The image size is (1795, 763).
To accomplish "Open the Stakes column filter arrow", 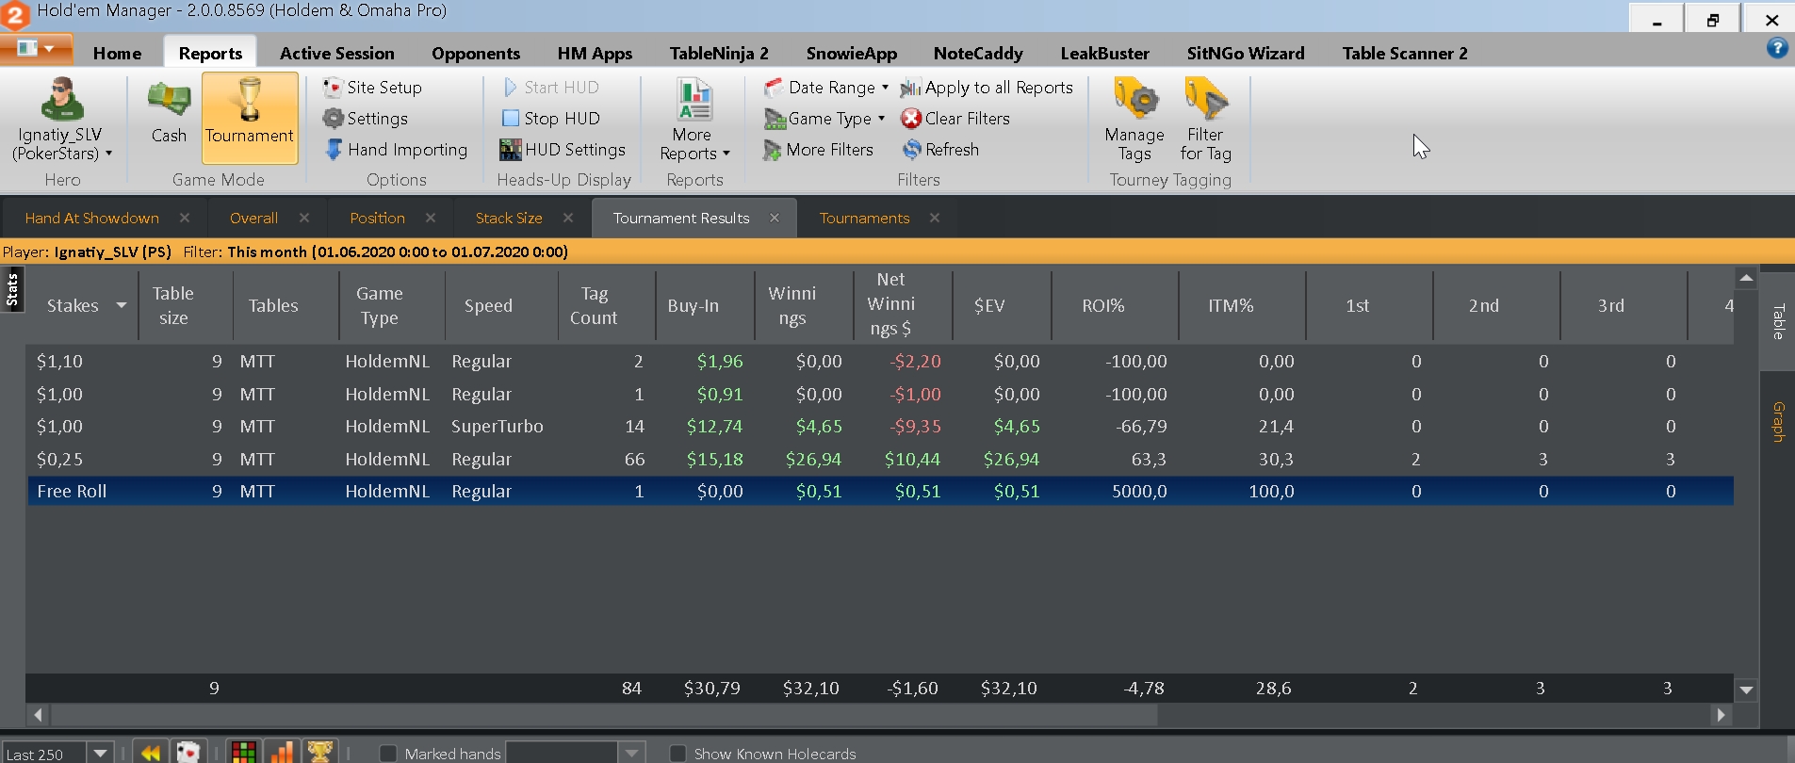I will (121, 305).
